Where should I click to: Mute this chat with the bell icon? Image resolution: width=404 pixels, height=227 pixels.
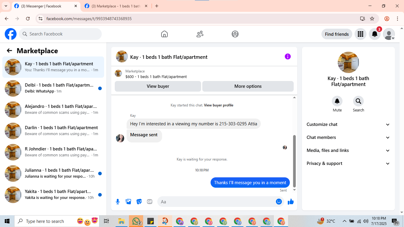point(337,101)
